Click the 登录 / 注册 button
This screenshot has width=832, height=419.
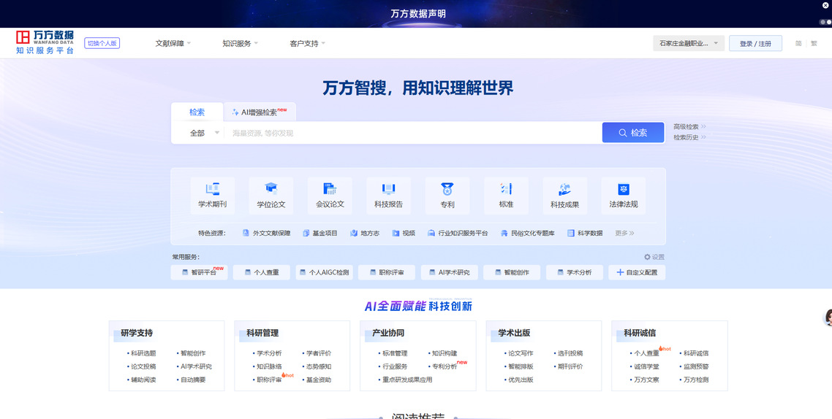pyautogui.click(x=755, y=44)
